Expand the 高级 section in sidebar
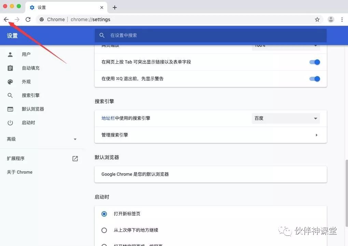348x246 pixels. point(42,139)
